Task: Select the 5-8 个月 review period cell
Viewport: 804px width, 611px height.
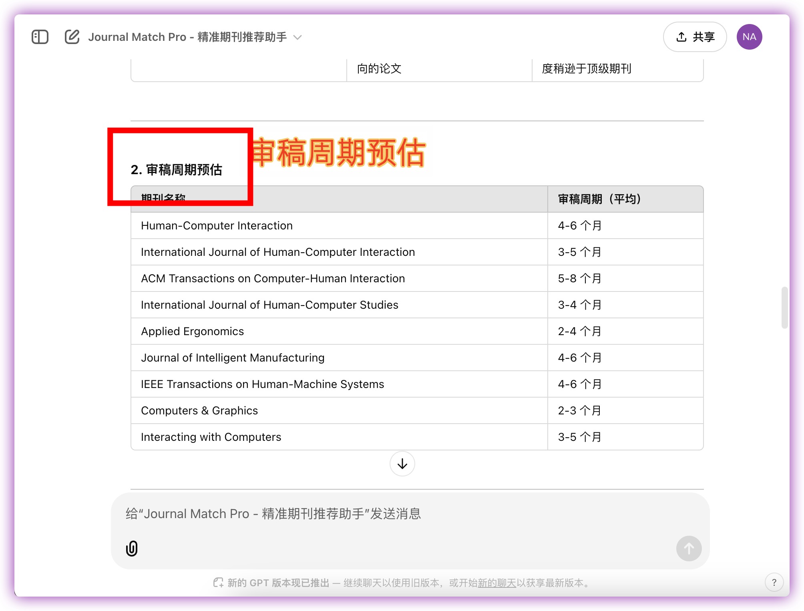Action: [625, 278]
